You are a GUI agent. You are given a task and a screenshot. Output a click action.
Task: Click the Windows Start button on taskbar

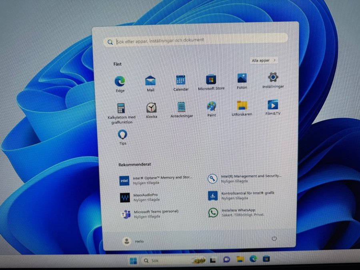click(133, 261)
